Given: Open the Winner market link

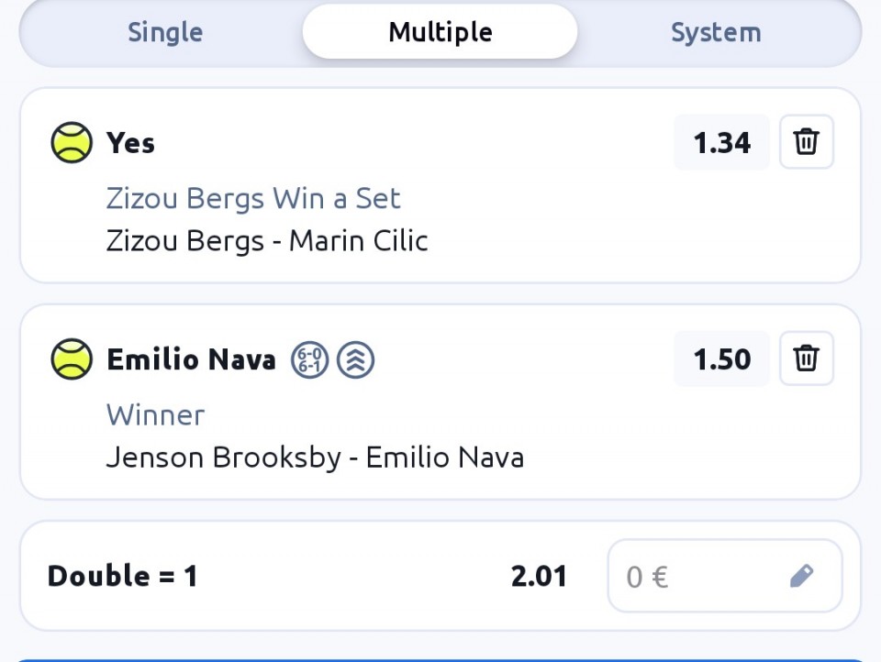Looking at the screenshot, I should pyautogui.click(x=155, y=414).
